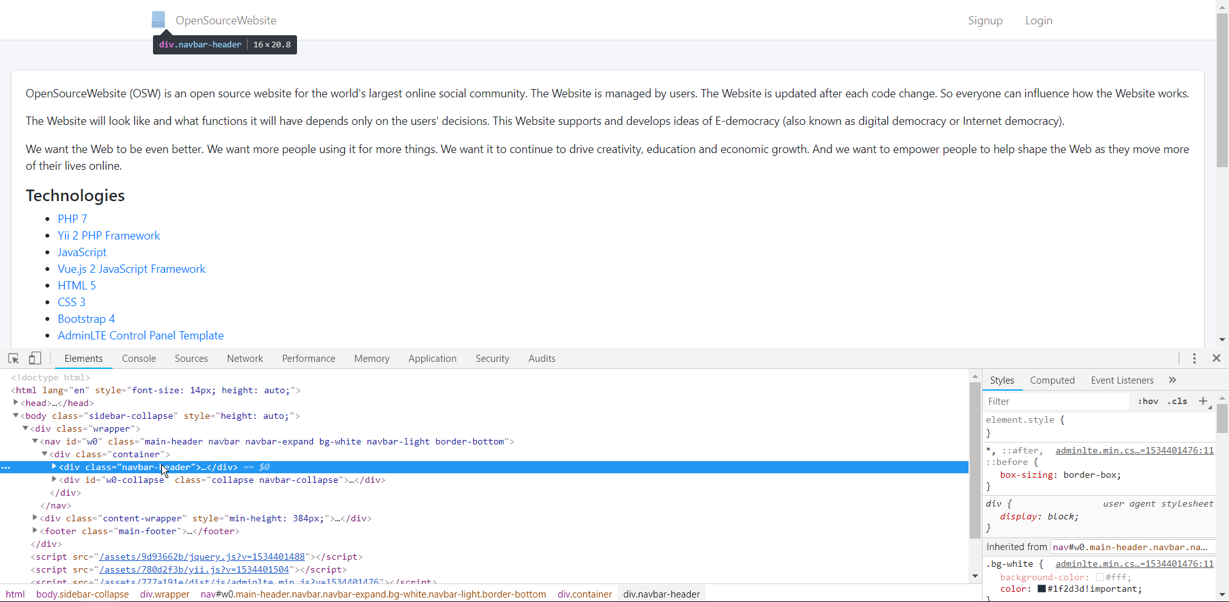Add new style rule plus icon
Screen dimensions: 1229x602
1203,402
